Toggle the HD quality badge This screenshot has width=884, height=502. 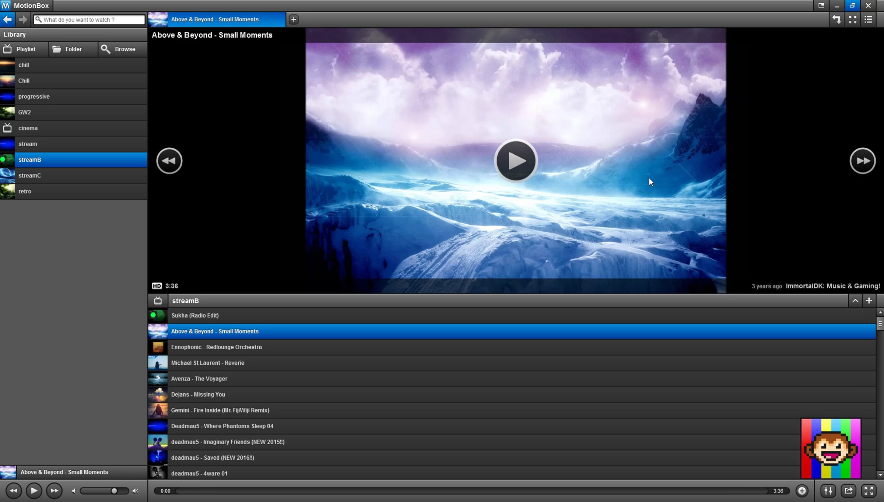(157, 286)
